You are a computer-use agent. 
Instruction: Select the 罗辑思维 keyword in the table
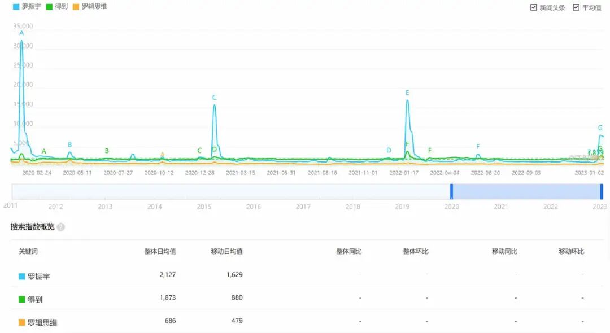point(42,322)
